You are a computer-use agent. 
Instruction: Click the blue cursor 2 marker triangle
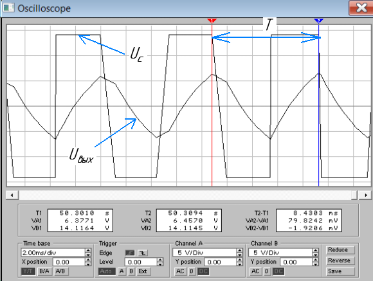click(318, 21)
